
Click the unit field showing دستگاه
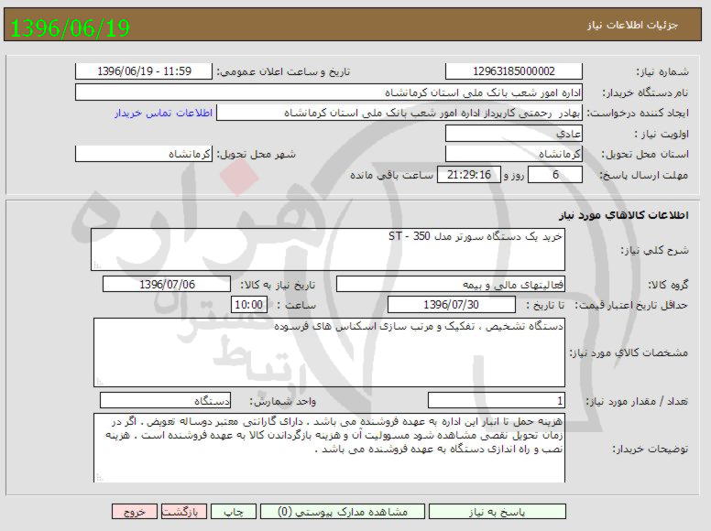[x=166, y=400]
